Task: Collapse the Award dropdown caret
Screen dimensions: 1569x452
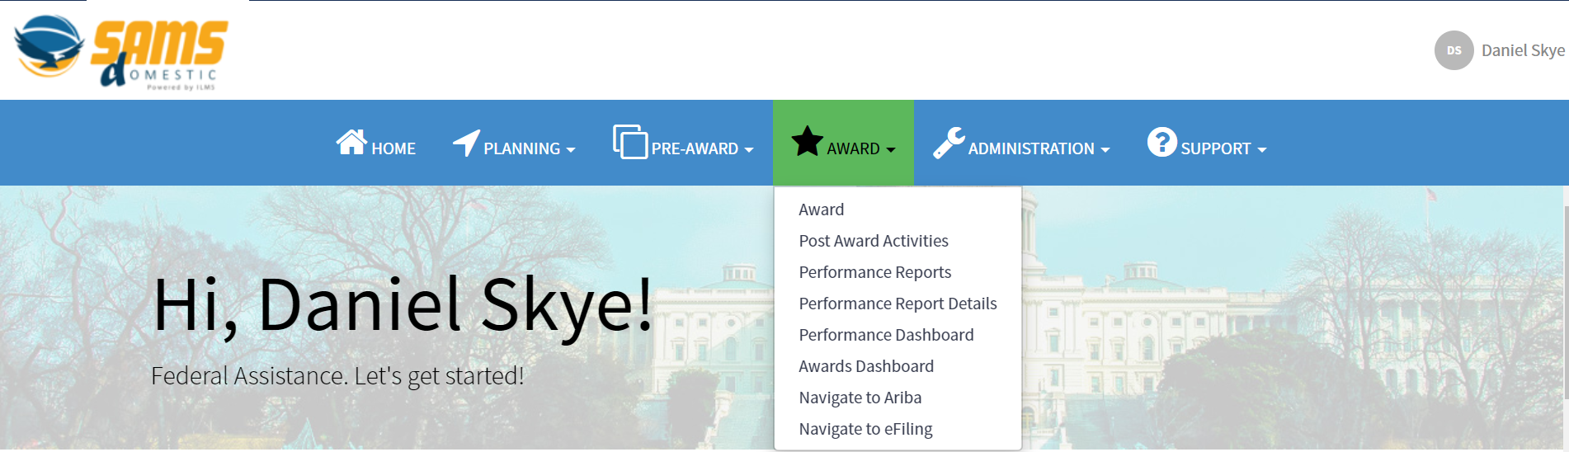Action: [891, 150]
